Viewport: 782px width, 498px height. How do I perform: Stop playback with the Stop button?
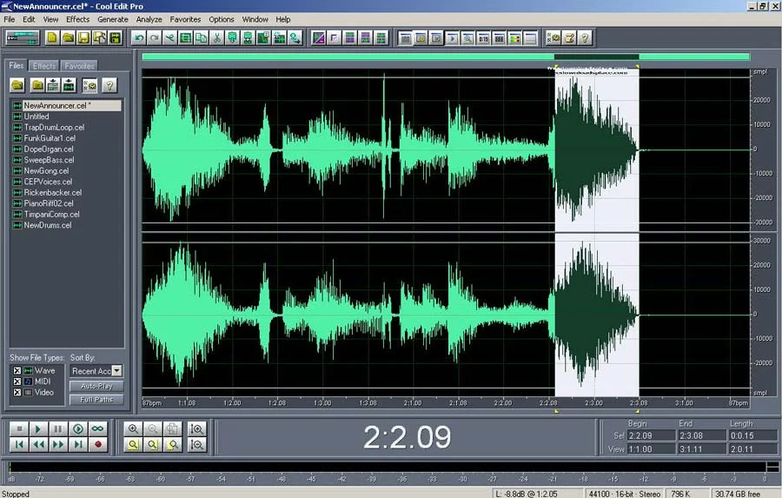(19, 428)
